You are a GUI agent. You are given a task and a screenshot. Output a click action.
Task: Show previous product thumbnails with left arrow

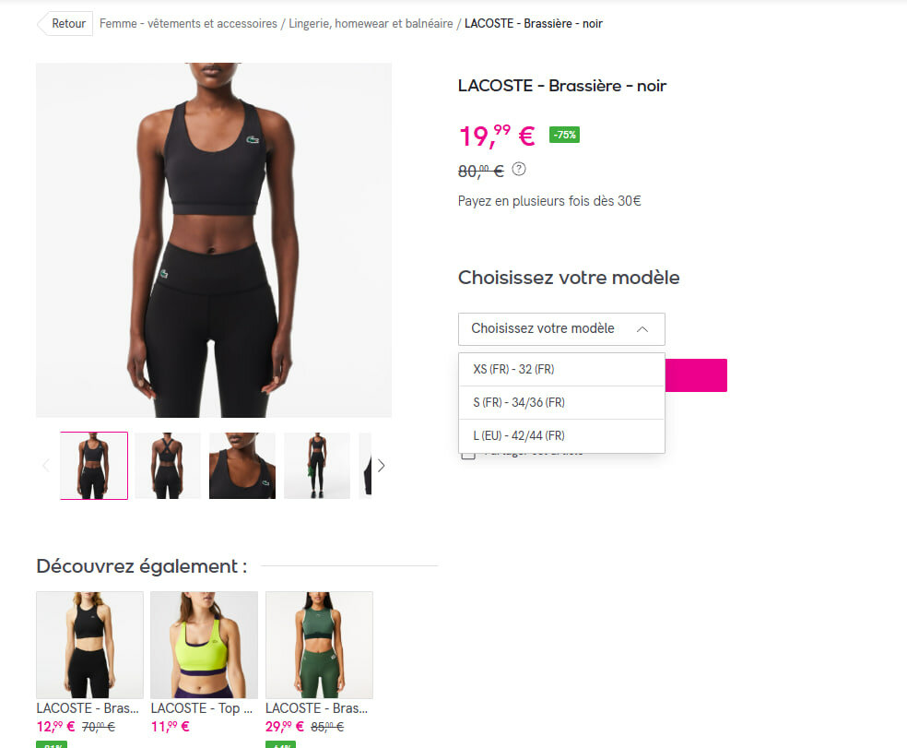[x=46, y=466]
